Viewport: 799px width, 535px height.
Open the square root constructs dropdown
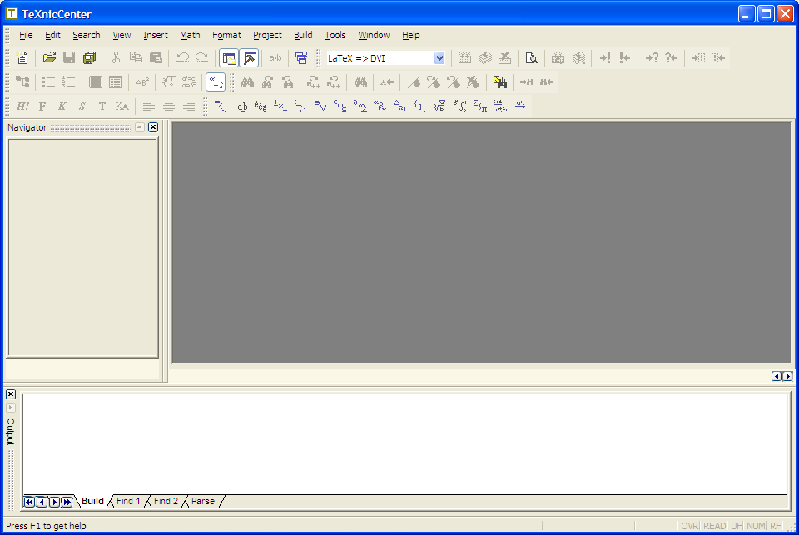[439, 106]
